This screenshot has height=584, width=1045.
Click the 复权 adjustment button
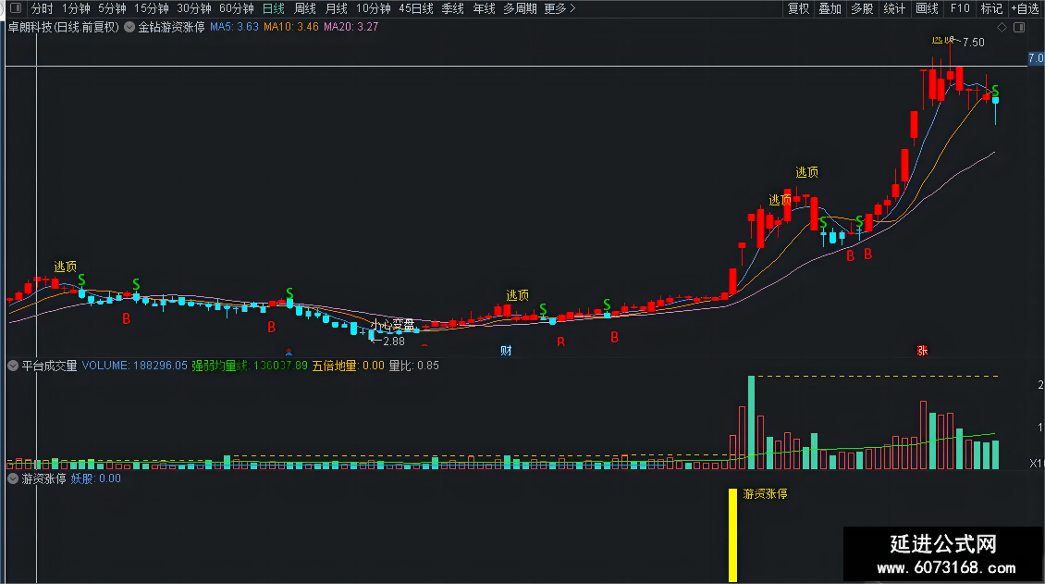click(x=798, y=8)
